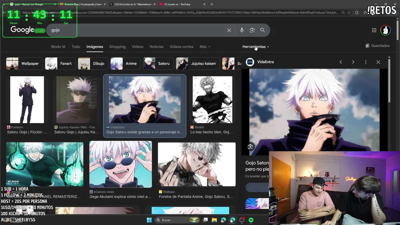Switch to the Shopping tab
The width and height of the screenshot is (400, 225).
click(117, 47)
